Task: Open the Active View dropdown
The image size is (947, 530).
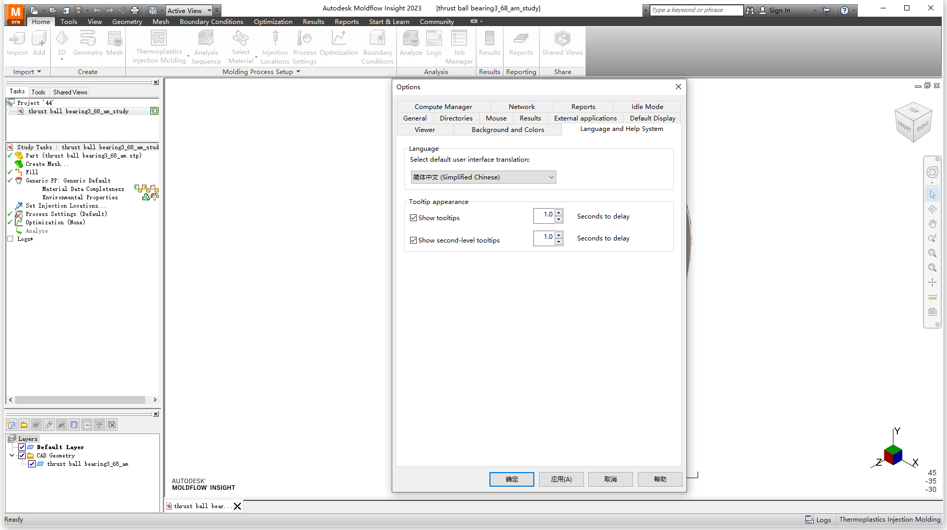Action: 209,10
